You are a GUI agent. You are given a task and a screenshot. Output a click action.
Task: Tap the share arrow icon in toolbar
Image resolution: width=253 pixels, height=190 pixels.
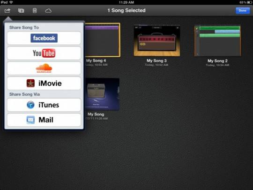7,10
